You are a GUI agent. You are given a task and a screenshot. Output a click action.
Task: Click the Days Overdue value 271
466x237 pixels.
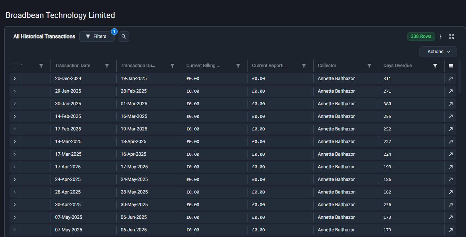click(387, 91)
